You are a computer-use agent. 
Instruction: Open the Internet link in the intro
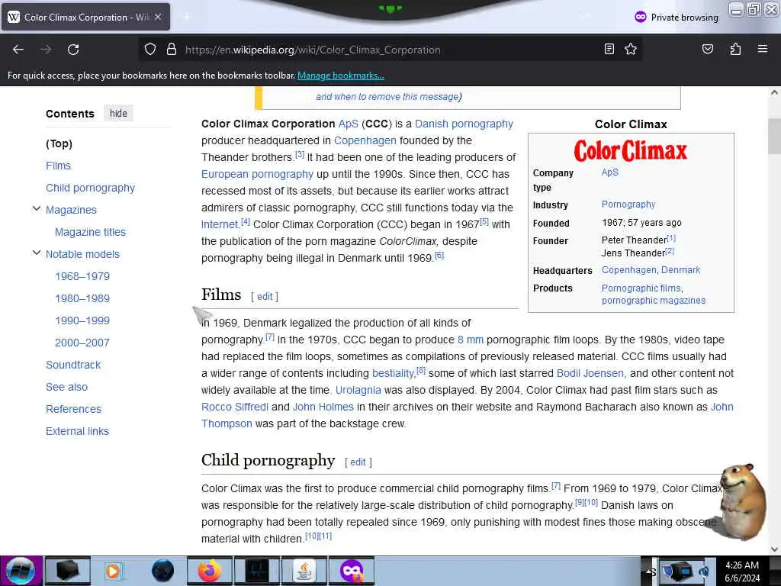point(220,225)
